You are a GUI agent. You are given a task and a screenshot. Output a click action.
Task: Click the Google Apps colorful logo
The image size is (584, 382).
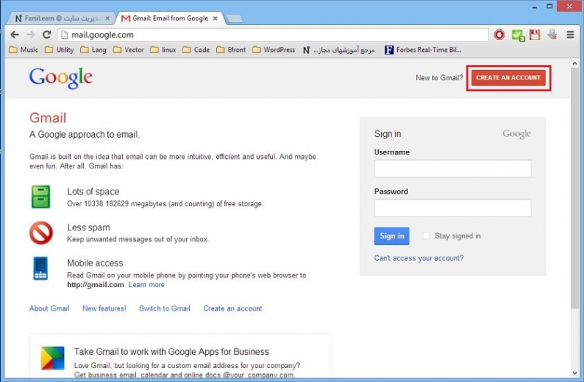pos(53,358)
